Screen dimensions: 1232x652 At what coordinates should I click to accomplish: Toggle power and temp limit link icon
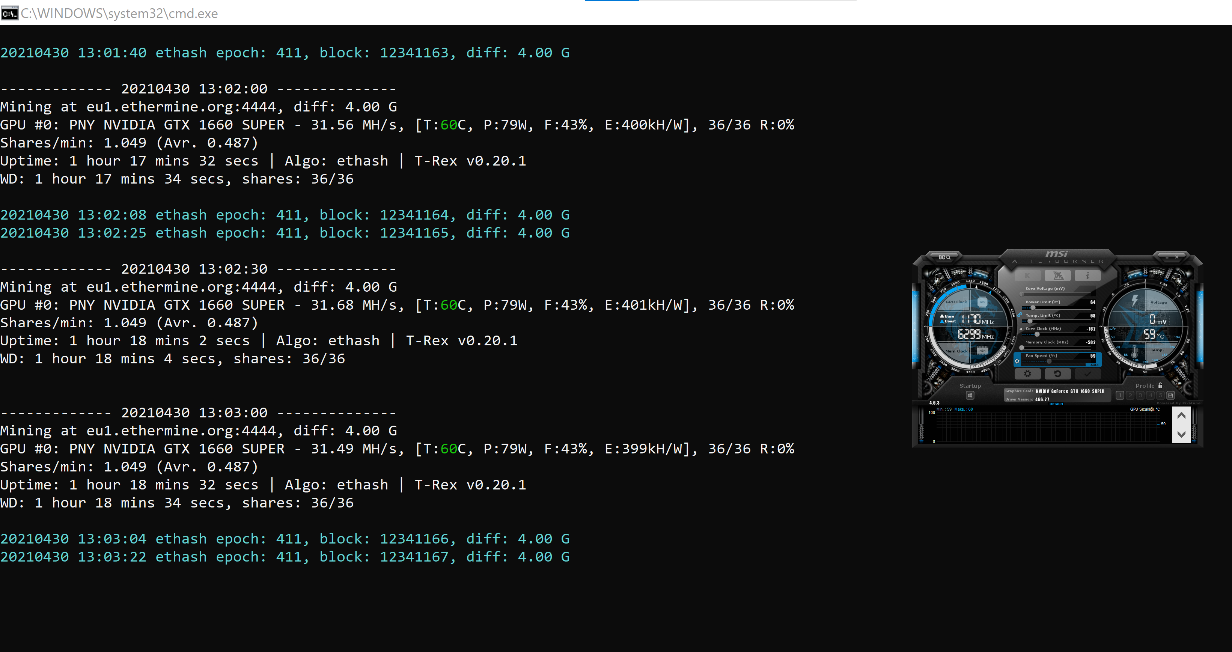[1020, 315]
